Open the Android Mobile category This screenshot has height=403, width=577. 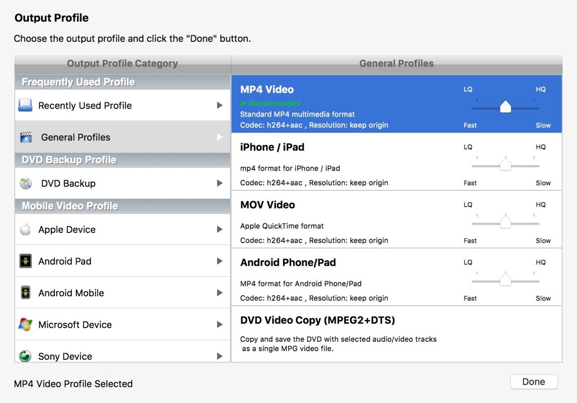click(x=71, y=293)
